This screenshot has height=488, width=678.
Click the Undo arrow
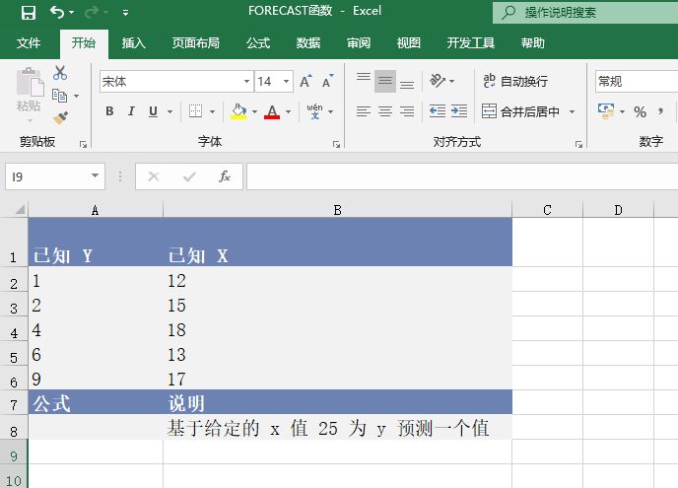pyautogui.click(x=57, y=13)
